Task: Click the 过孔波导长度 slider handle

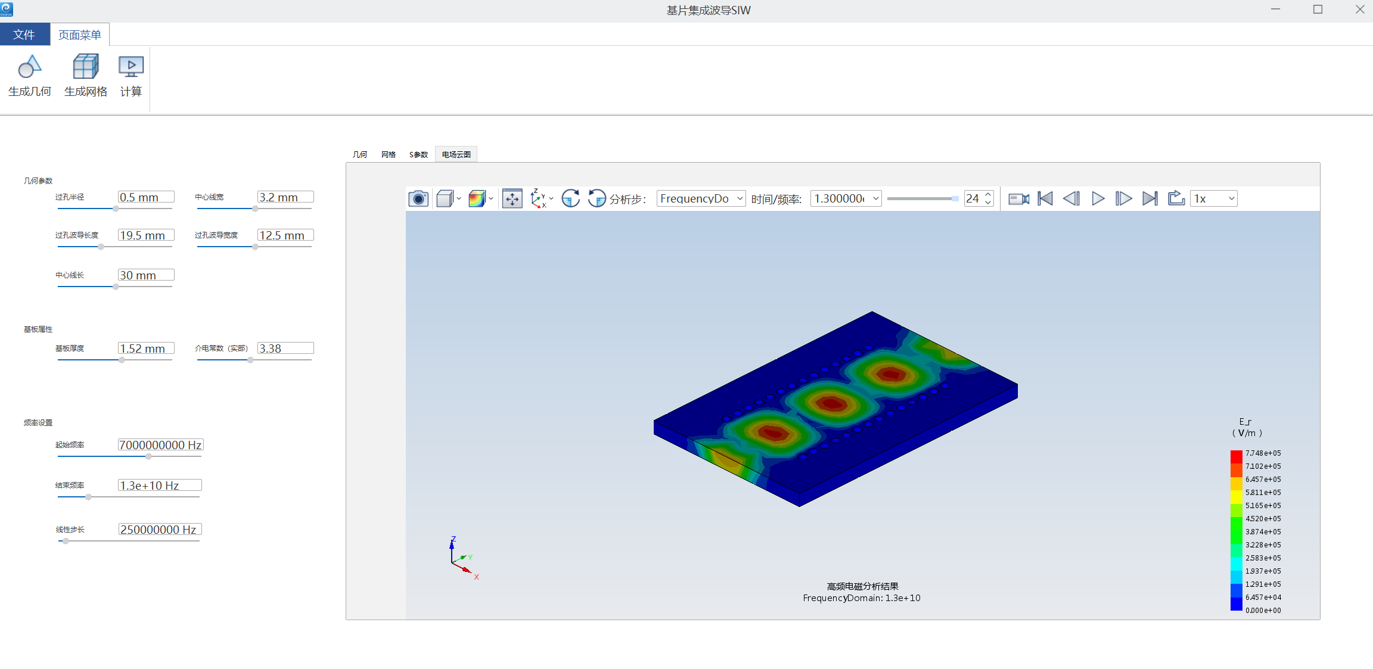Action: point(101,247)
